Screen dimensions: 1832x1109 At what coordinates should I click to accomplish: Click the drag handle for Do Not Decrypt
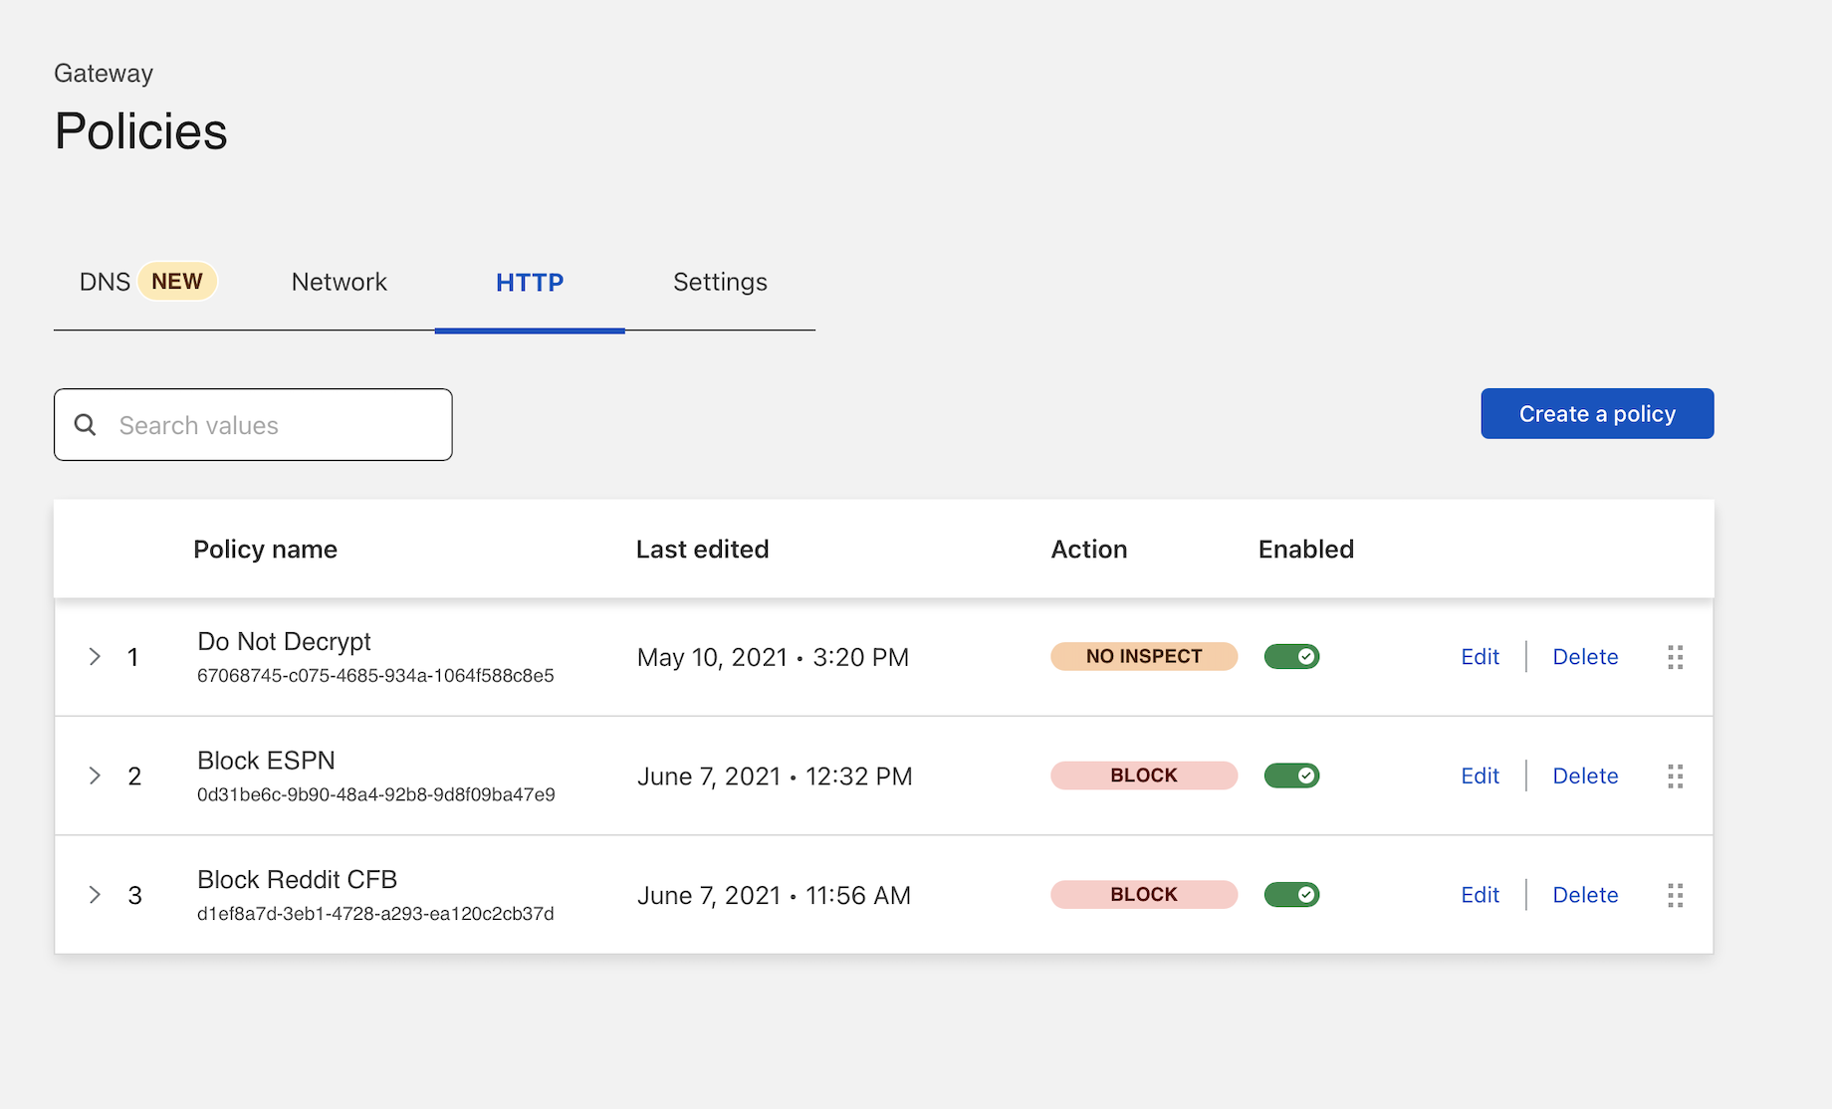pos(1675,657)
